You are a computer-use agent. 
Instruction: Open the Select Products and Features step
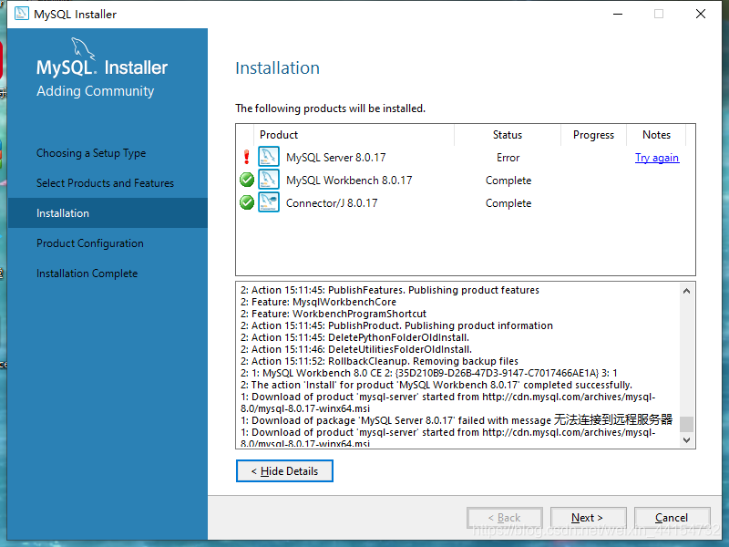tap(105, 183)
